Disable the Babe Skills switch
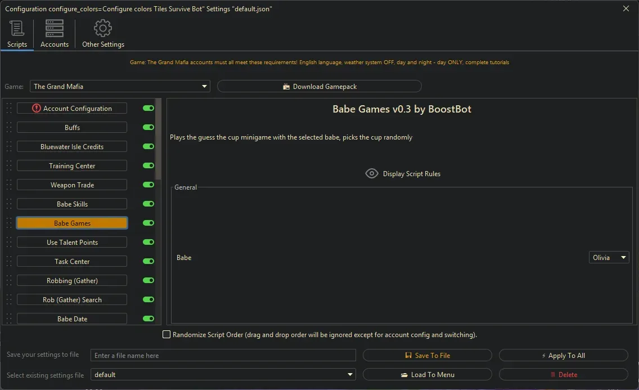This screenshot has width=639, height=390. coord(148,204)
